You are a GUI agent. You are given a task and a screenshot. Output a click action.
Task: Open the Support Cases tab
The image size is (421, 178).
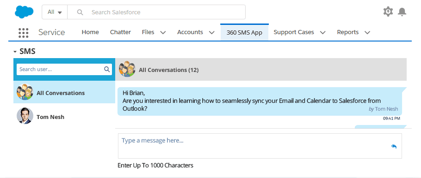tap(294, 32)
